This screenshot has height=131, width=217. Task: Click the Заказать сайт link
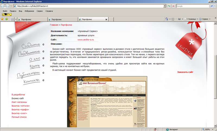pyautogui.click(x=185, y=72)
